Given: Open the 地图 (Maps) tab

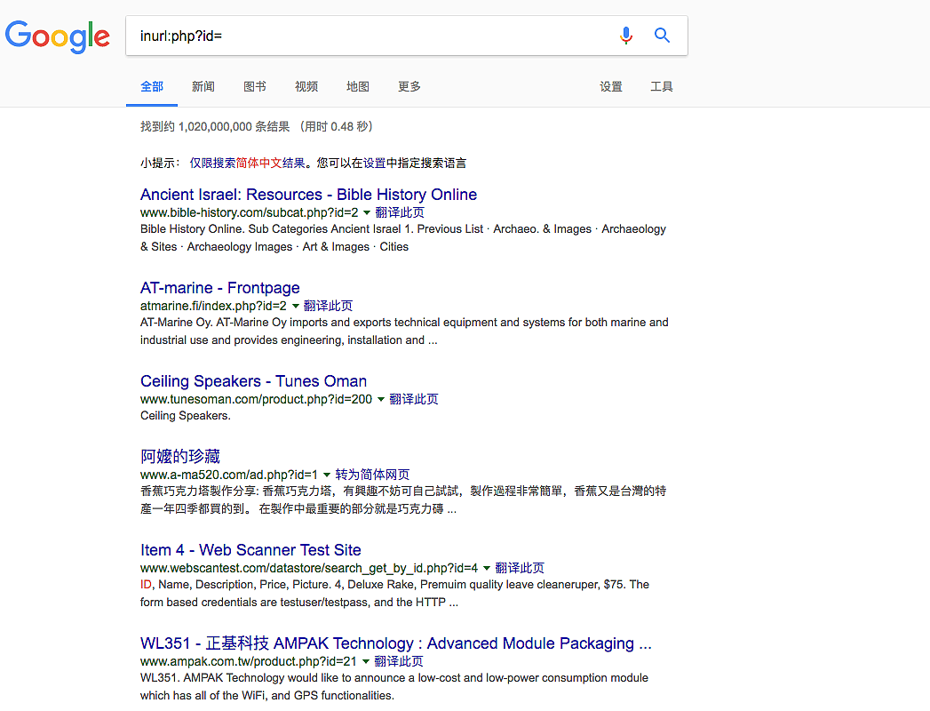Looking at the screenshot, I should click(x=358, y=86).
